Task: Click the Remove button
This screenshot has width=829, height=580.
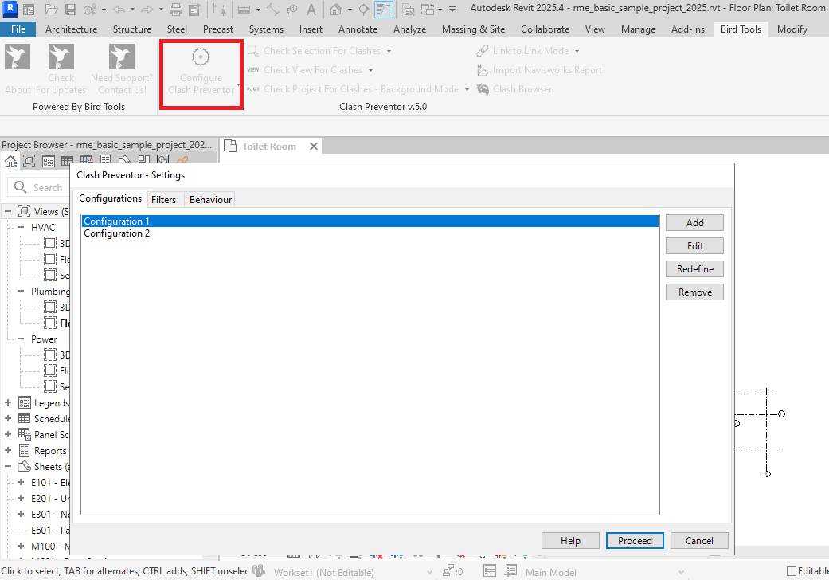Action: click(694, 292)
